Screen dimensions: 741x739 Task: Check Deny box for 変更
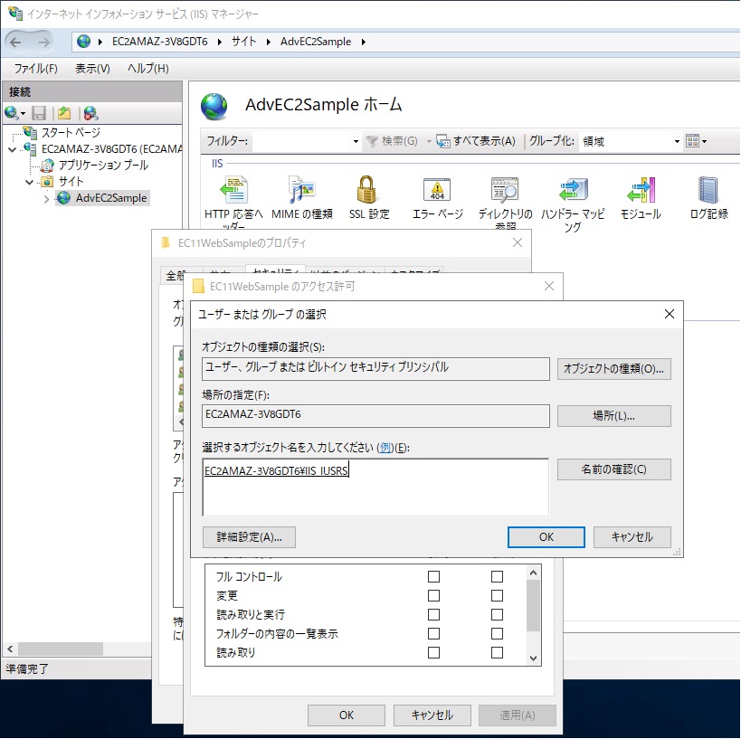coord(497,595)
